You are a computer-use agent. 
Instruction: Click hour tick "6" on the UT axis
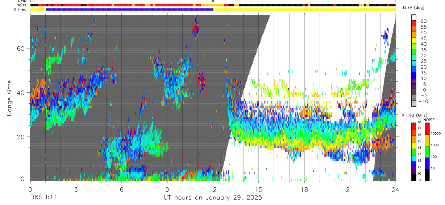tap(121, 189)
